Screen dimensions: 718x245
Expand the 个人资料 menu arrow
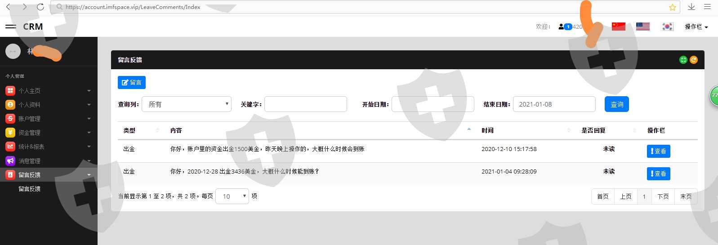click(x=89, y=105)
